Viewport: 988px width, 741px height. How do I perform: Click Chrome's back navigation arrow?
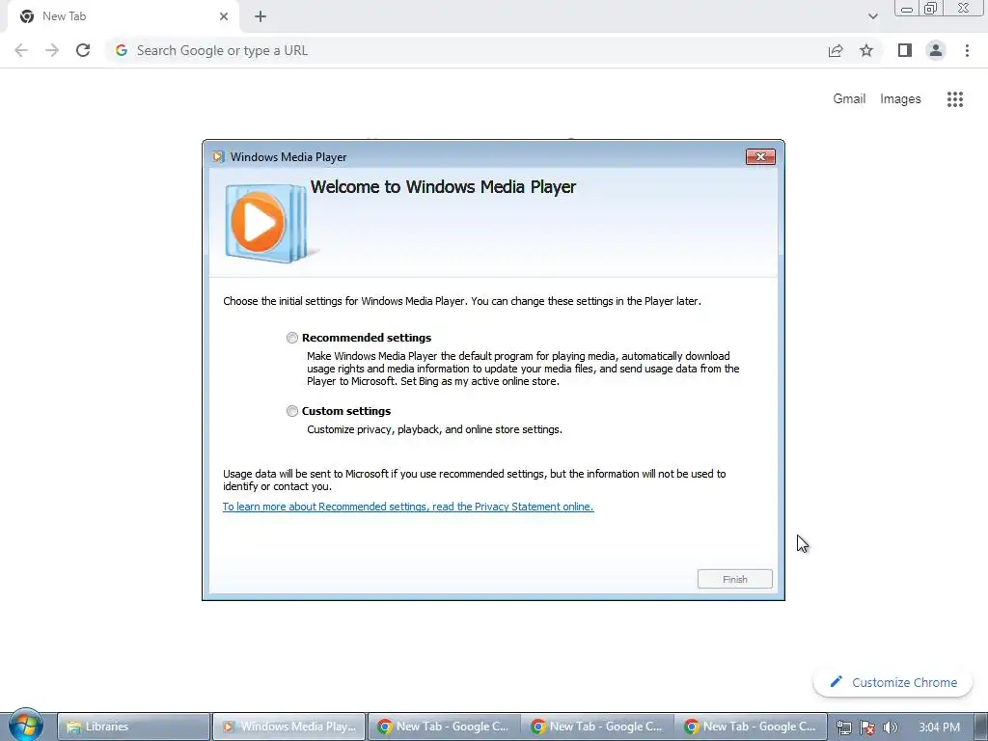coord(21,50)
